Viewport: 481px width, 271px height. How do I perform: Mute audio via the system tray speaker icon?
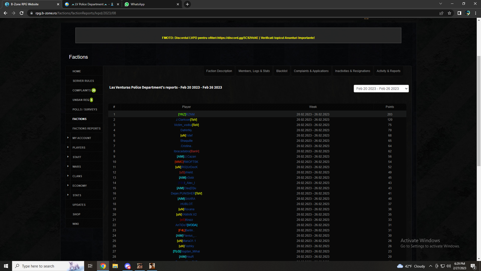click(x=449, y=266)
